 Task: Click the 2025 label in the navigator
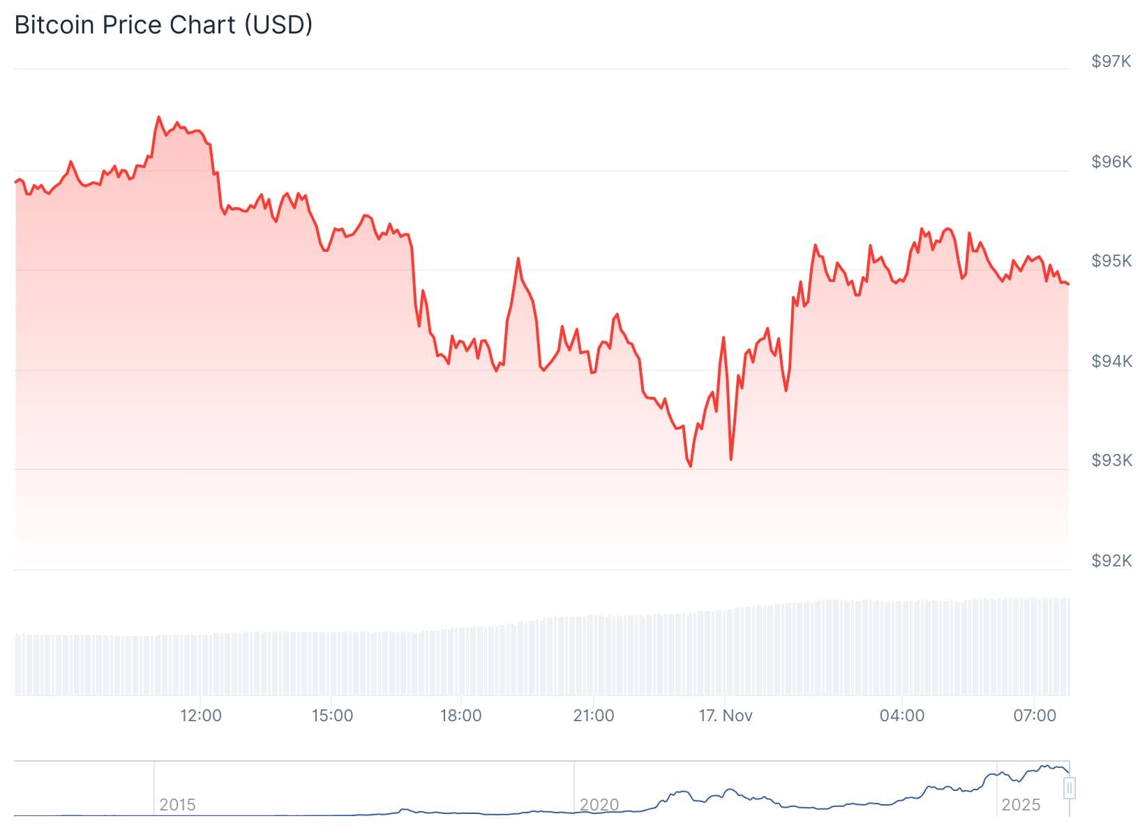[x=1021, y=805]
